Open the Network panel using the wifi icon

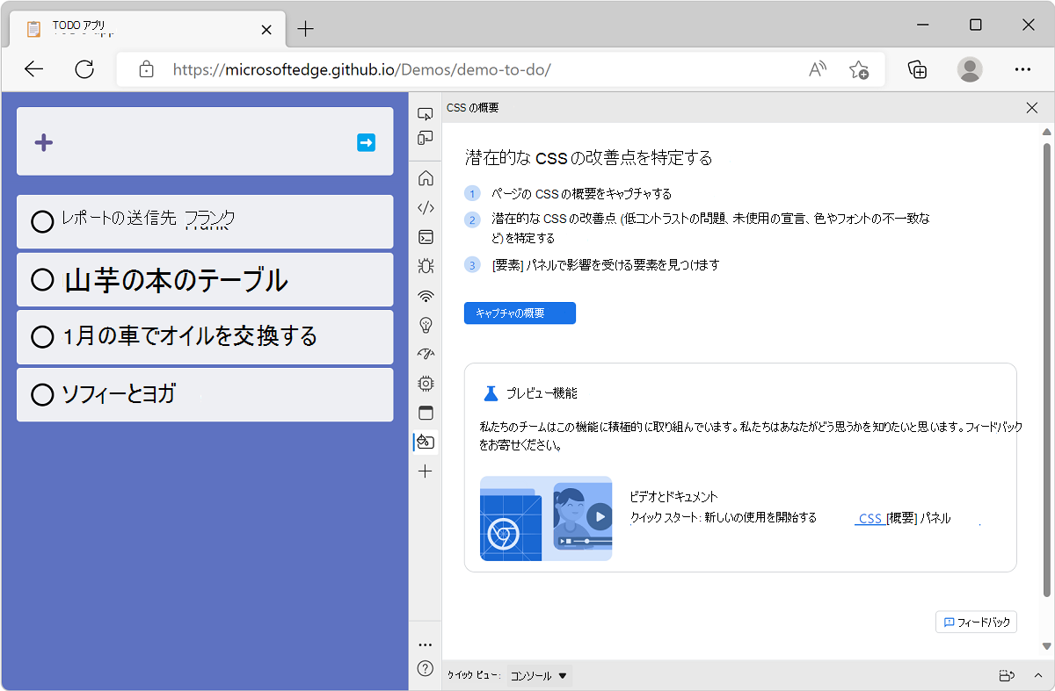[426, 296]
